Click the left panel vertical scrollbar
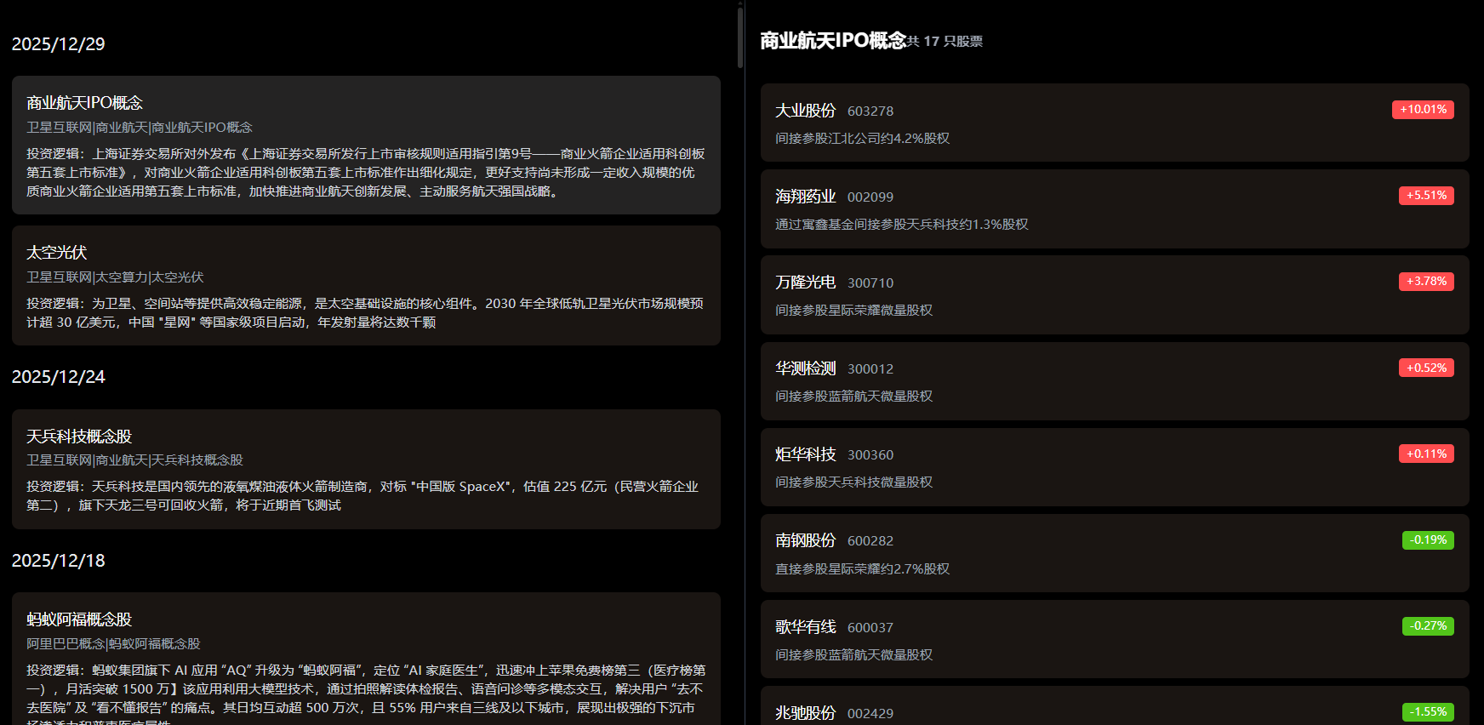The width and height of the screenshot is (1484, 725). click(x=740, y=38)
